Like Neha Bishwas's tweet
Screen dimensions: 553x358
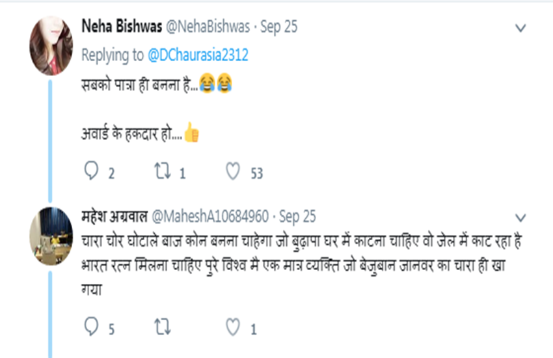click(x=233, y=172)
